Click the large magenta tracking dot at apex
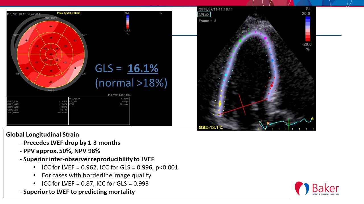 [265, 38]
